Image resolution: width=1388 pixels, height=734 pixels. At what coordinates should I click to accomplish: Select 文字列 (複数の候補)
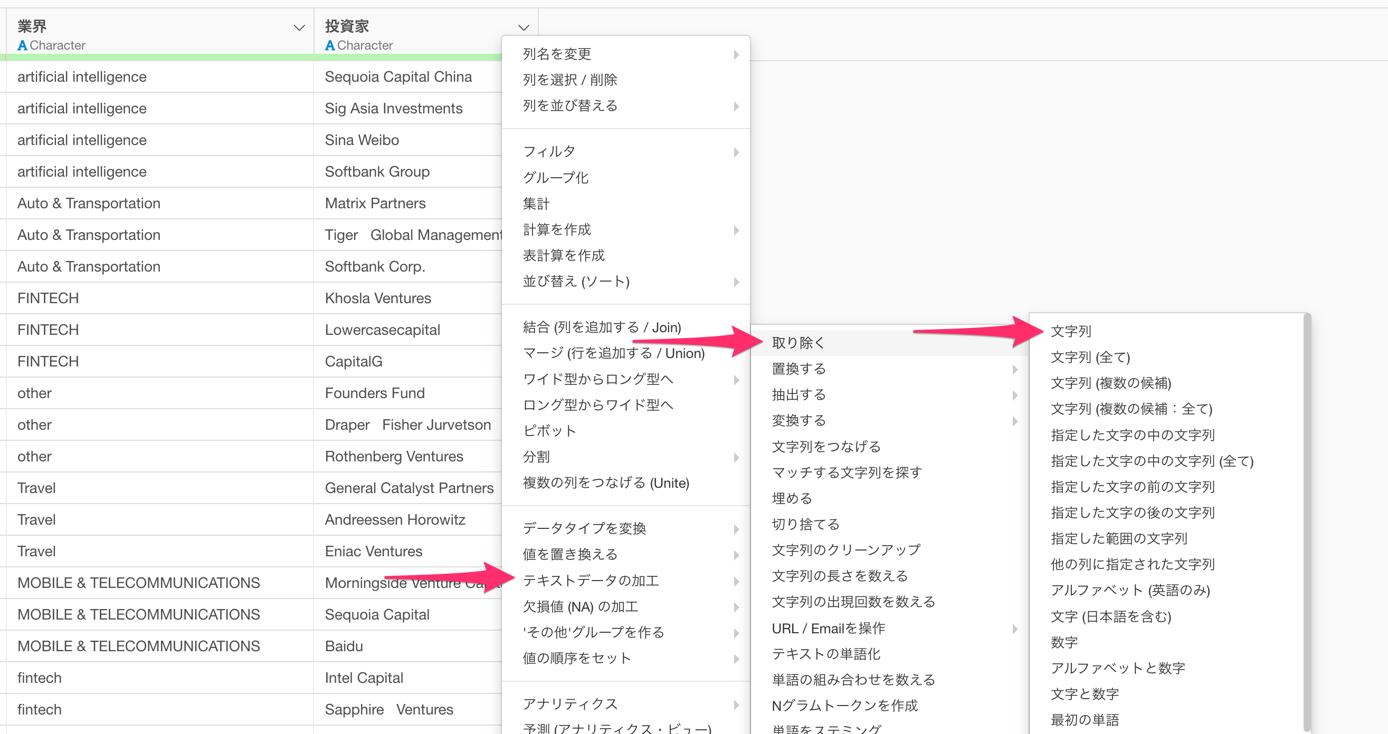[1167, 383]
